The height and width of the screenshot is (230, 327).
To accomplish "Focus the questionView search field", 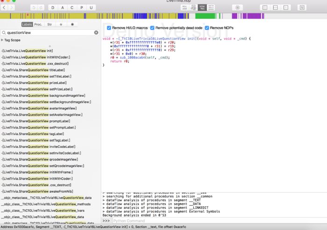I will (x=50, y=33).
